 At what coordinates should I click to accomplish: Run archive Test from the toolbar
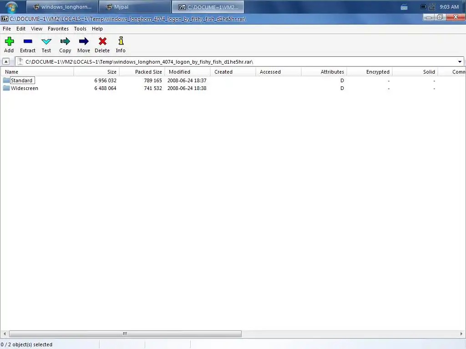46,41
